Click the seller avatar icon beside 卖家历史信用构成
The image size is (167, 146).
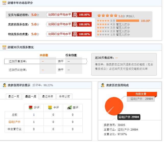point(103,85)
